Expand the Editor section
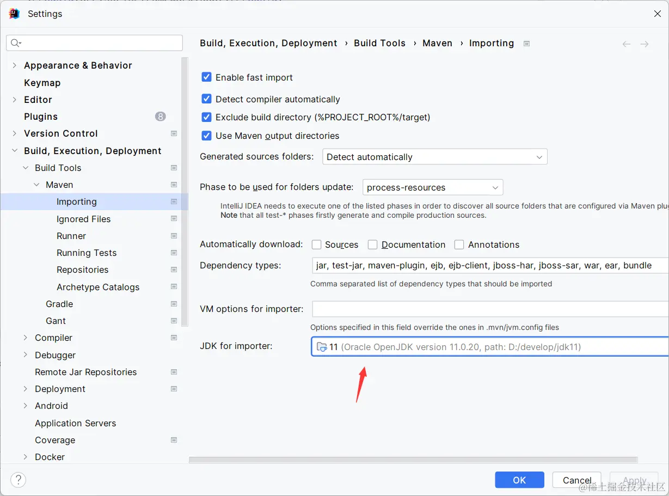The height and width of the screenshot is (496, 669). pyautogui.click(x=14, y=100)
